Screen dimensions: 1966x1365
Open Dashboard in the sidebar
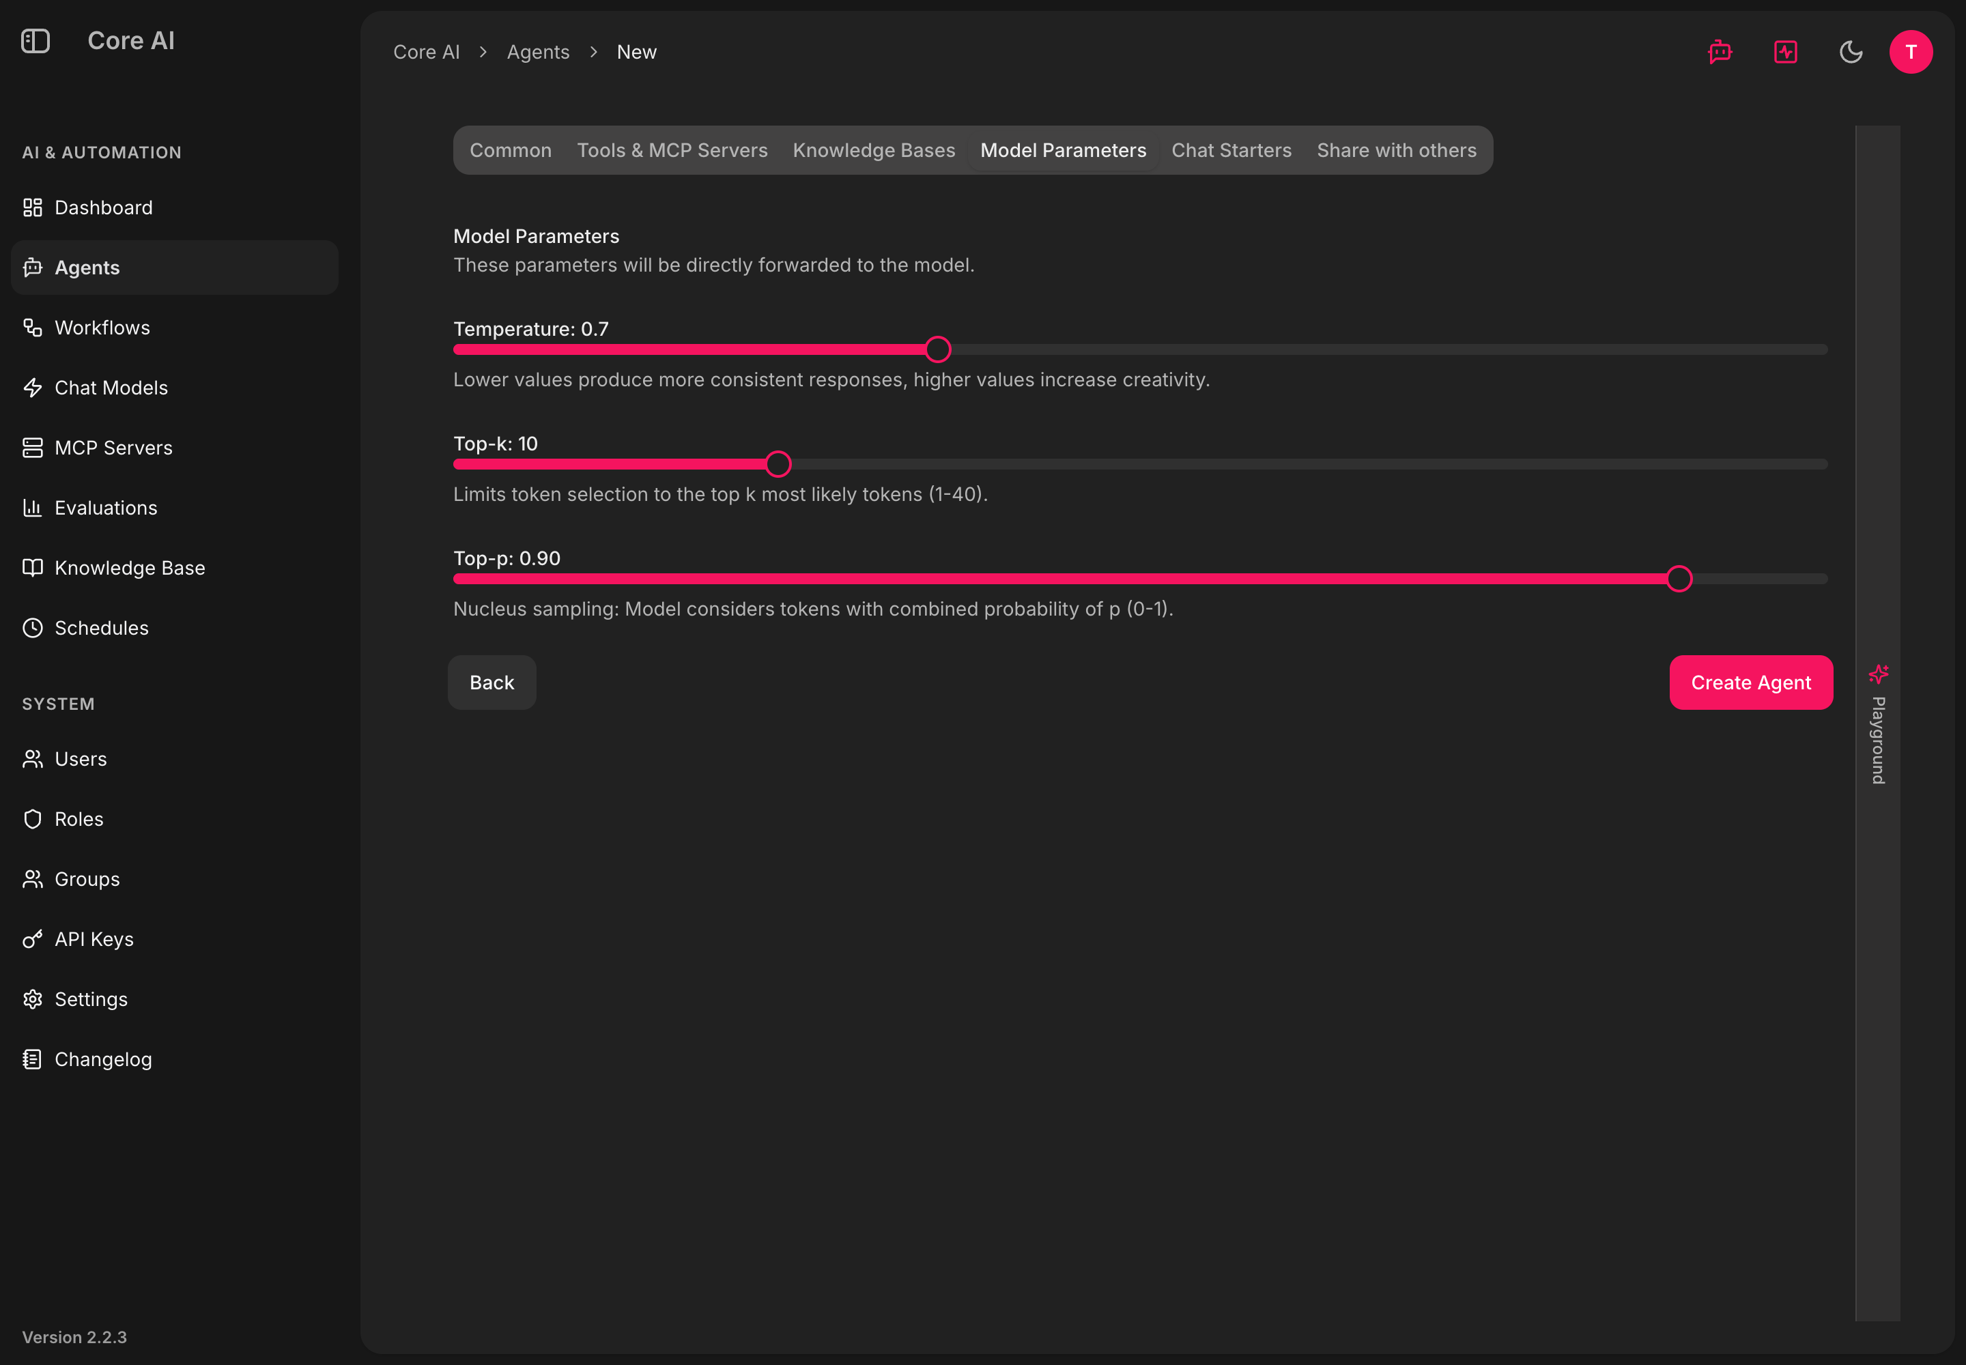click(175, 208)
